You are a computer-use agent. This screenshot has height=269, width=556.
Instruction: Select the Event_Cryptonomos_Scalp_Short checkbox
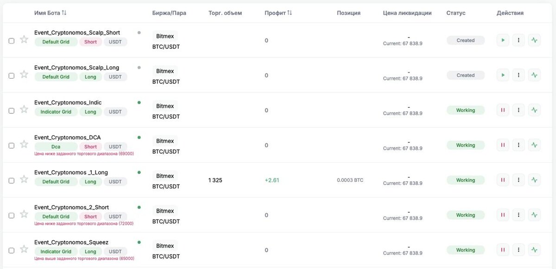pyautogui.click(x=12, y=41)
